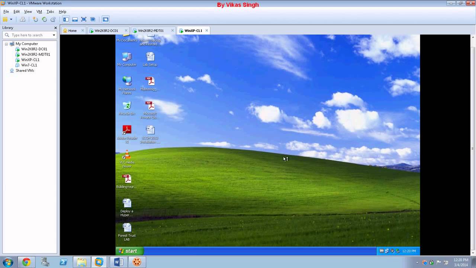
Task: Click Adobe Reader XI desktop shortcut
Action: (x=127, y=134)
